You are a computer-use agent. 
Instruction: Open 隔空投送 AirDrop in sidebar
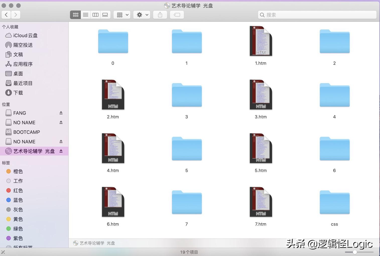click(23, 45)
